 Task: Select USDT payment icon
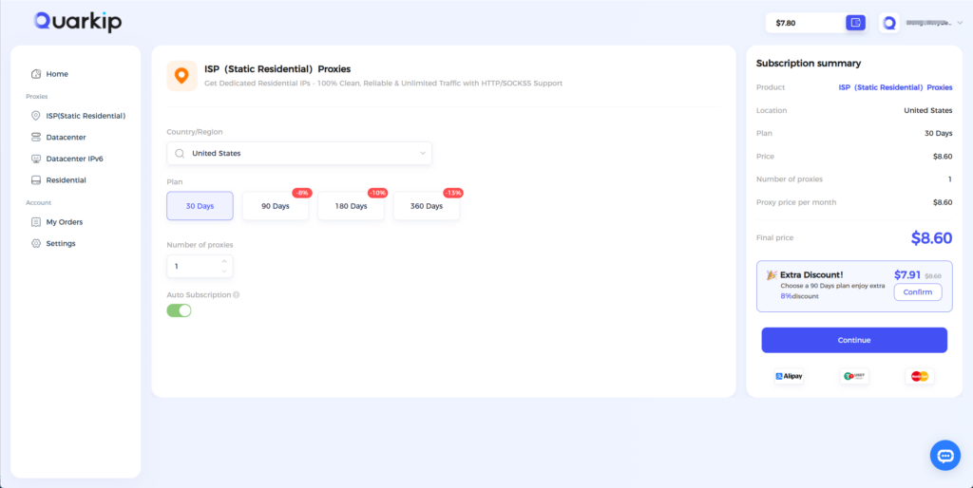pos(854,376)
